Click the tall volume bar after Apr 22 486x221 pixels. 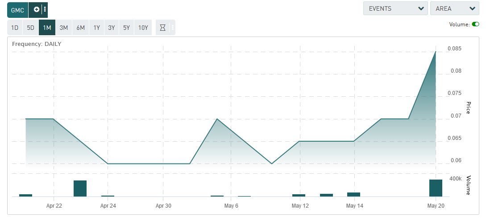80,188
